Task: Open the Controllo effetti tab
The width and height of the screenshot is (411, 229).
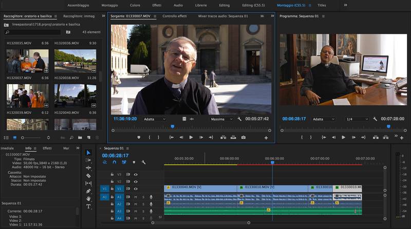Action: click(175, 16)
